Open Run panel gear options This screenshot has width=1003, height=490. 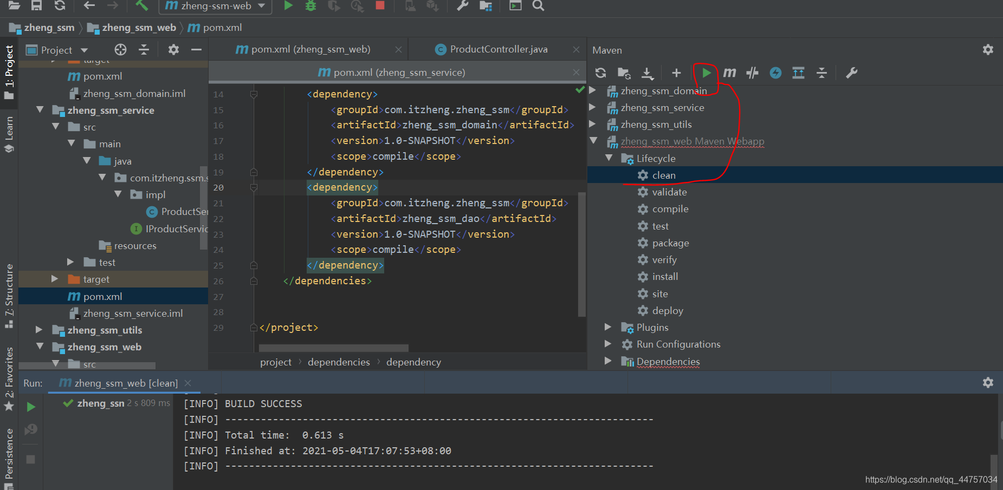pos(988,383)
